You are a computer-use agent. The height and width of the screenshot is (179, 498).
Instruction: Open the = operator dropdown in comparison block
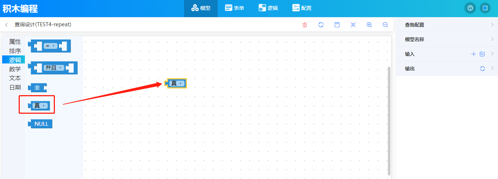pos(50,46)
